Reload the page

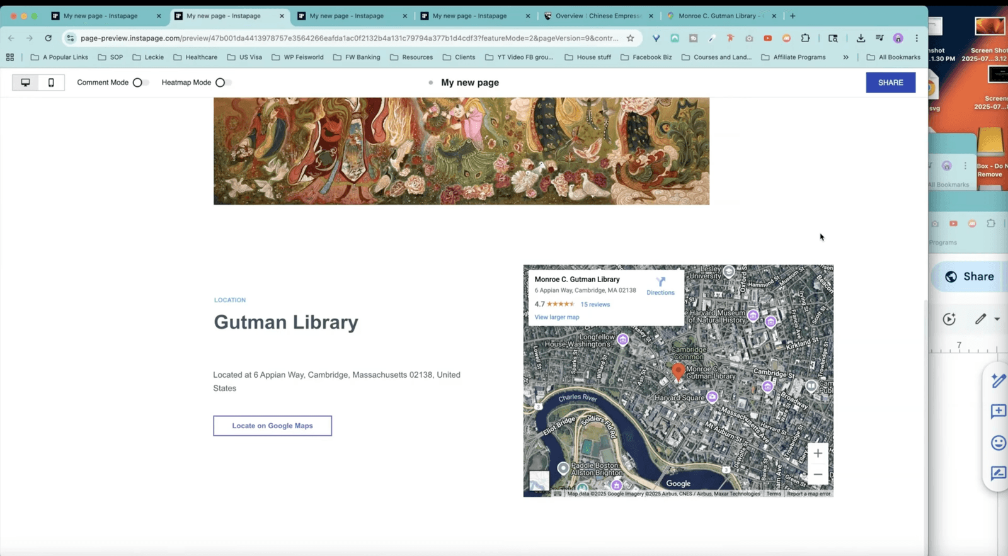(48, 38)
